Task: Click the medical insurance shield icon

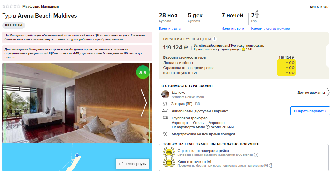Action: click(165, 134)
